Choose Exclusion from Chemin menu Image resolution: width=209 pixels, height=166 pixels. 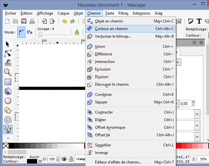[x=131, y=69]
